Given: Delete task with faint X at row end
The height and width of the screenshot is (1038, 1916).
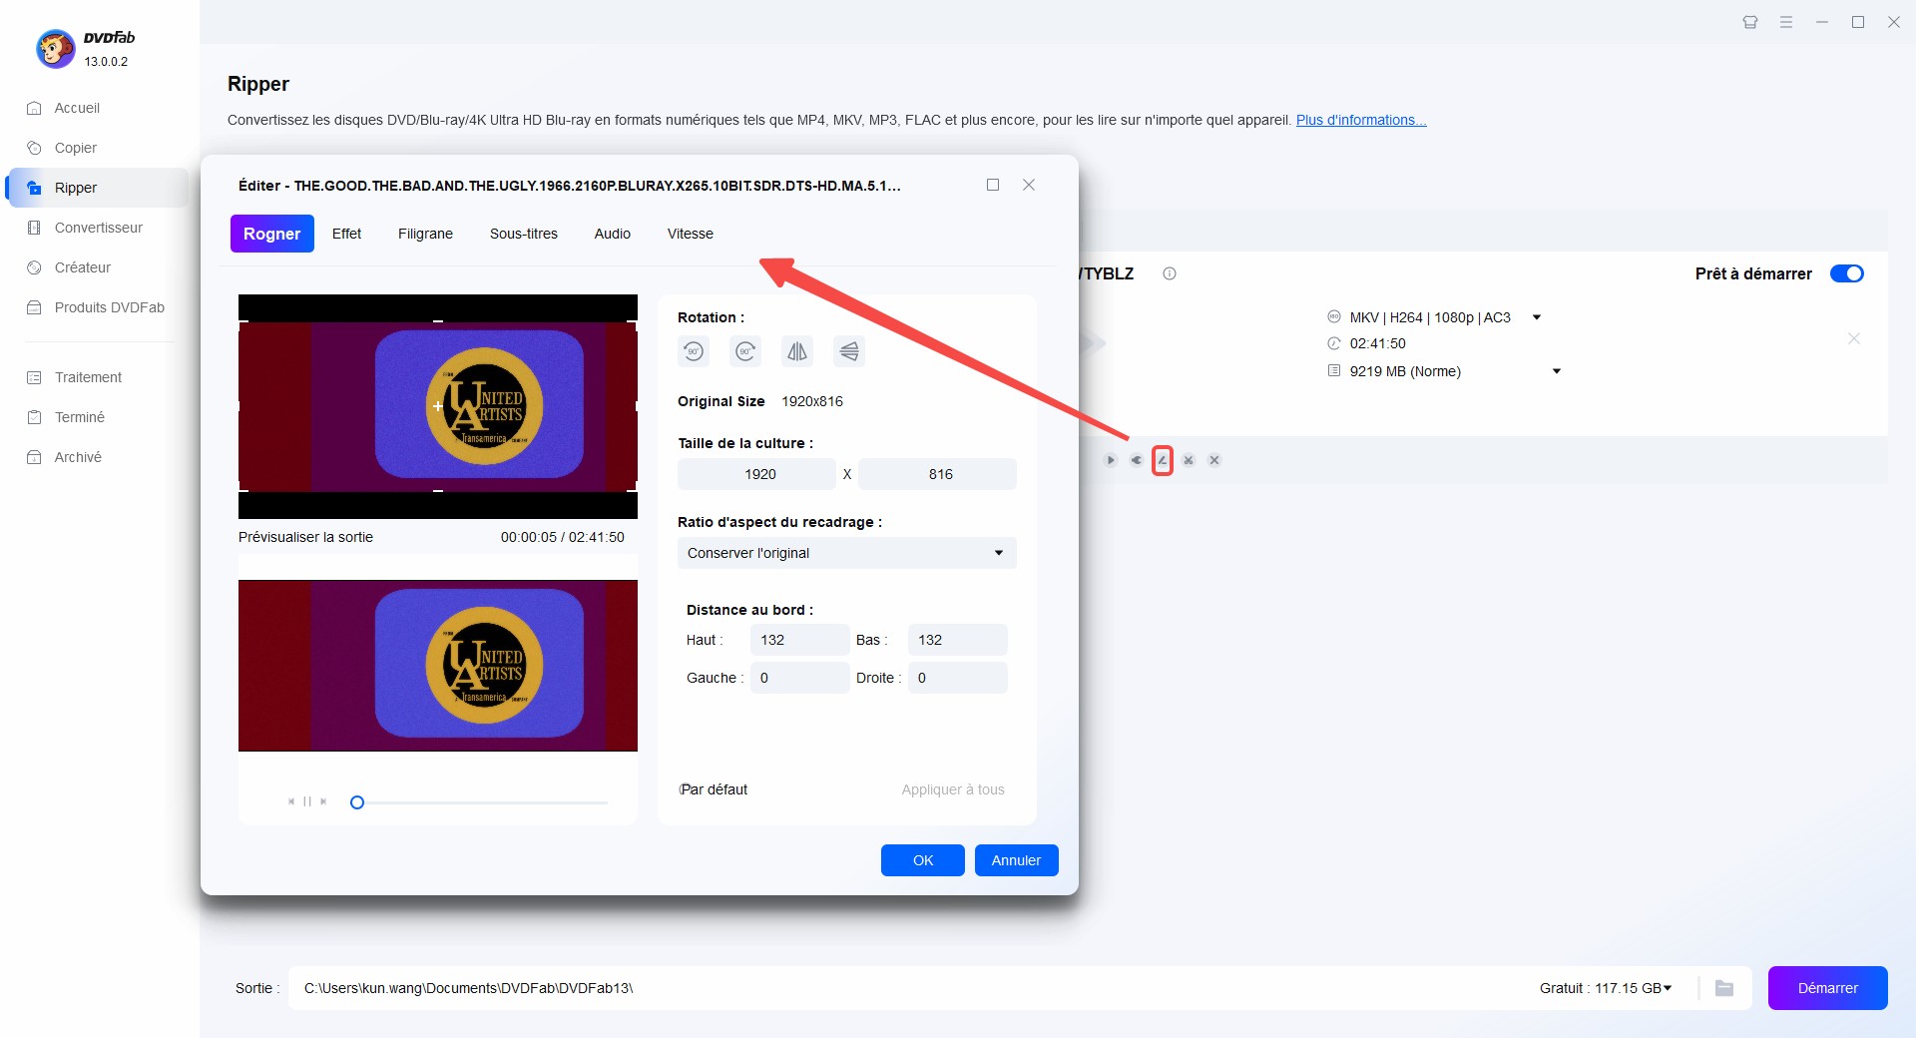Looking at the screenshot, I should point(1854,338).
